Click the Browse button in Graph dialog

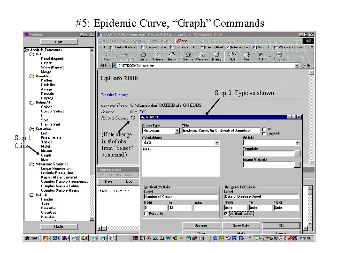coord(201,225)
